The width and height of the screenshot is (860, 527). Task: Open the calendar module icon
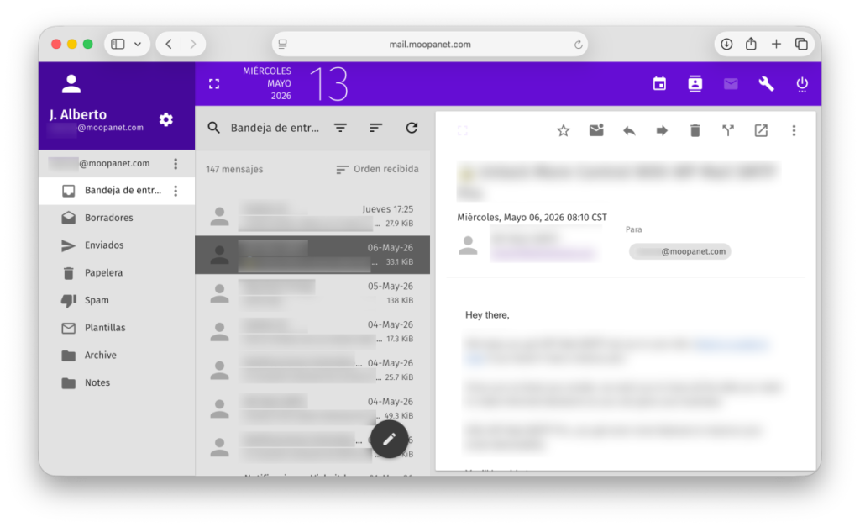[659, 84]
